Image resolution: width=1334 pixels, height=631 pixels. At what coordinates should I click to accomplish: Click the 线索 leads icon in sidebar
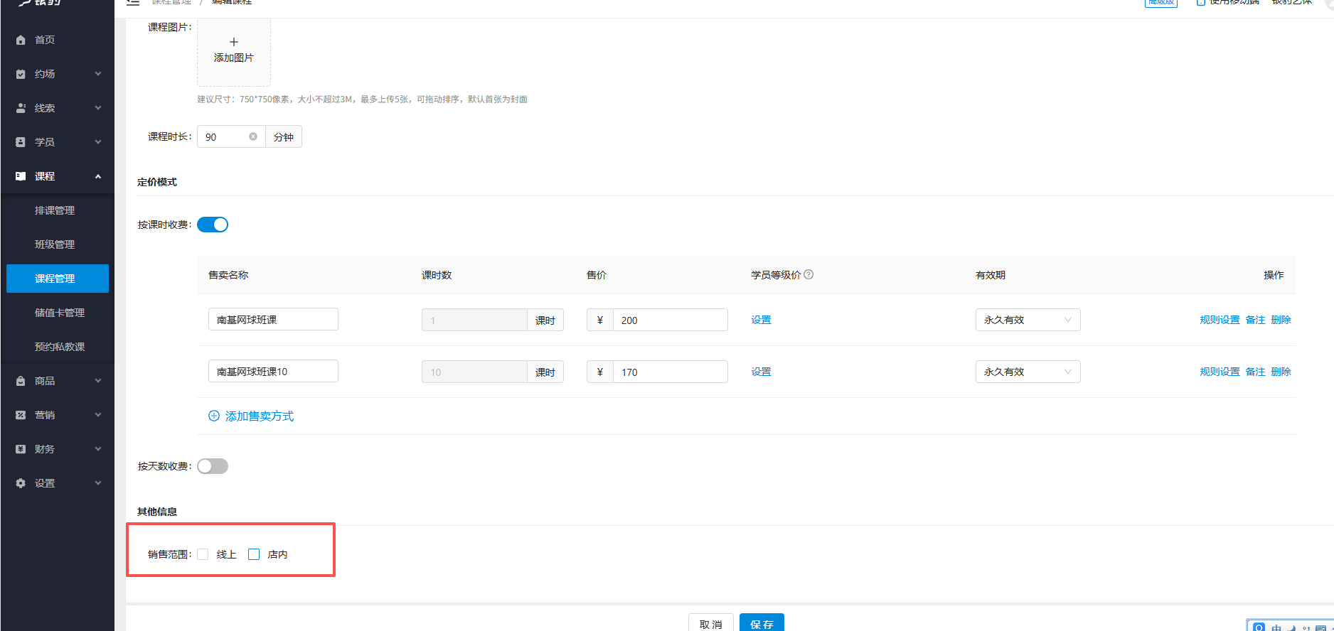[x=21, y=108]
